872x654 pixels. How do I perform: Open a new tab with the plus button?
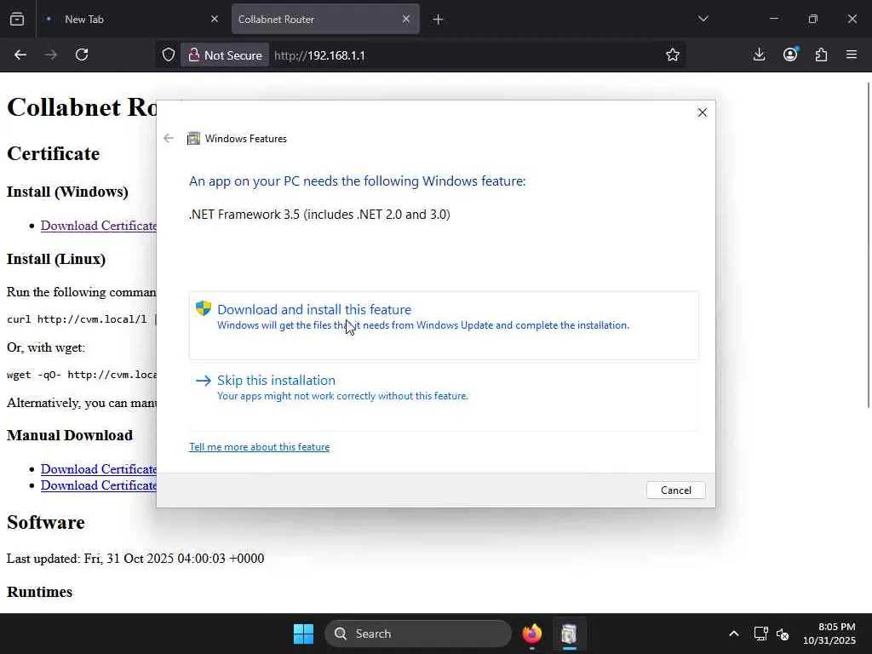point(438,20)
